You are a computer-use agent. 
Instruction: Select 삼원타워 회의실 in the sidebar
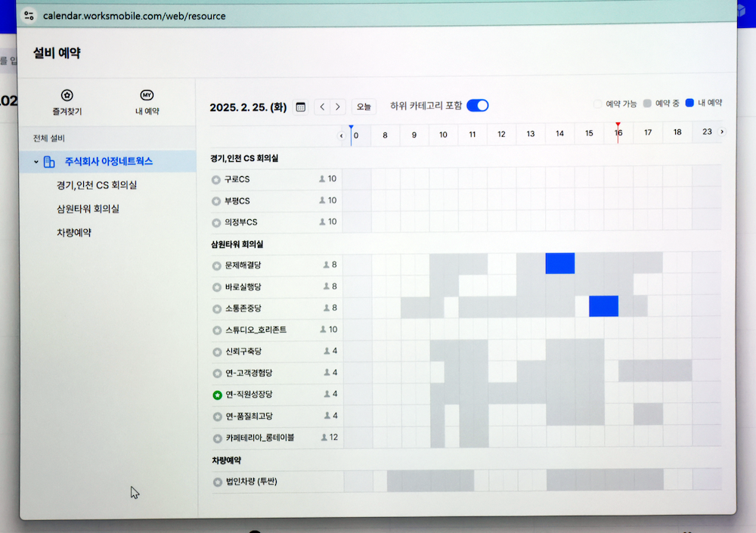point(88,209)
